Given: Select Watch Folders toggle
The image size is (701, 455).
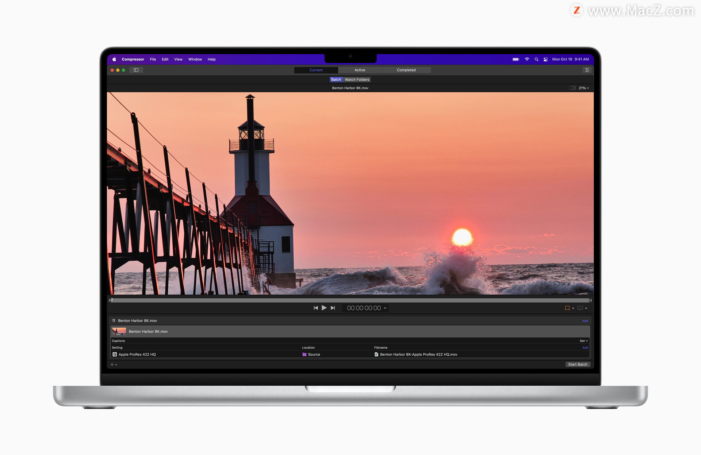Looking at the screenshot, I should [355, 79].
